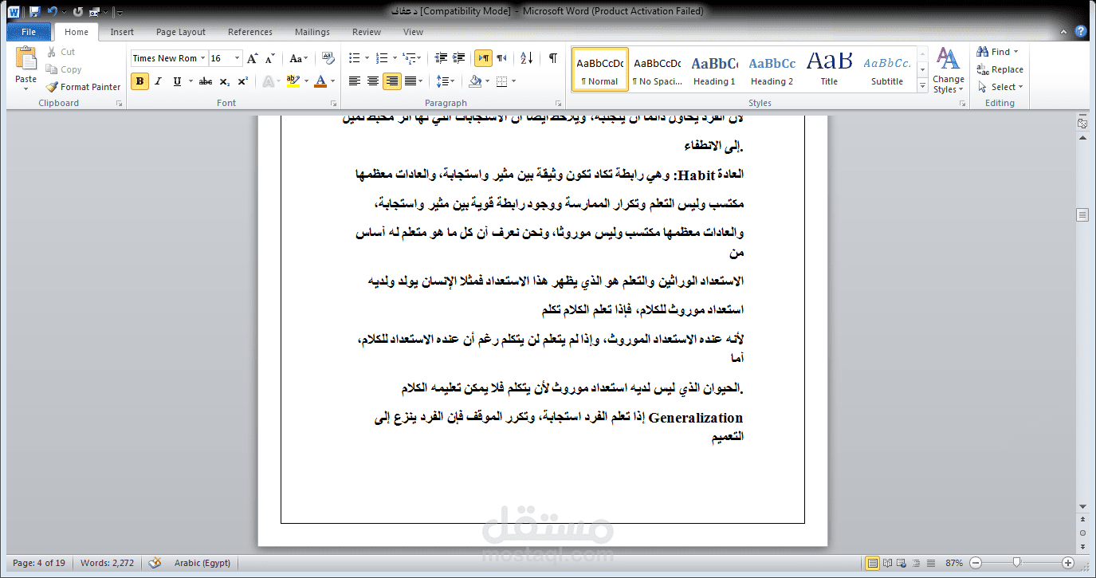Screen dimensions: 1096x578
Task: Apply strikethrough formatting
Action: click(x=206, y=81)
